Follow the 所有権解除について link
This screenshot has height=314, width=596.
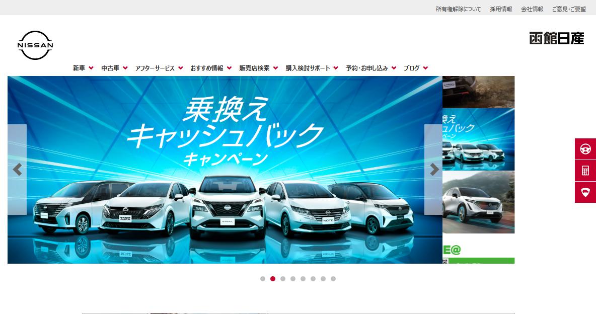(x=458, y=9)
